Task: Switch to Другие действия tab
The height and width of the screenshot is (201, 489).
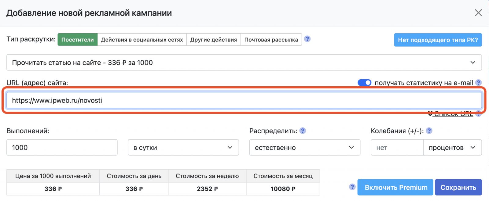Action: pyautogui.click(x=213, y=40)
